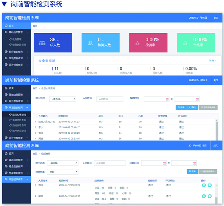Viewport: 224px width, 206px height.
Task: Click the 总人数 people icon on blue card
Action: 42,42
